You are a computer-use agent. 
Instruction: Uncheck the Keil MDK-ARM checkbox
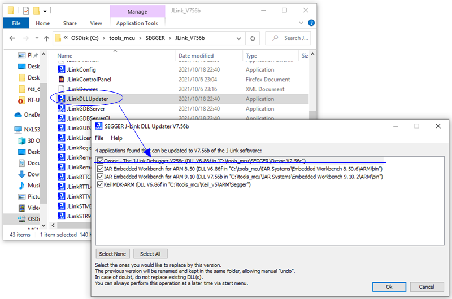100,184
